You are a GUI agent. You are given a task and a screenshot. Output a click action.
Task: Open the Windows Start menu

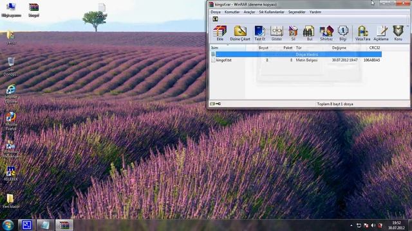(8, 225)
